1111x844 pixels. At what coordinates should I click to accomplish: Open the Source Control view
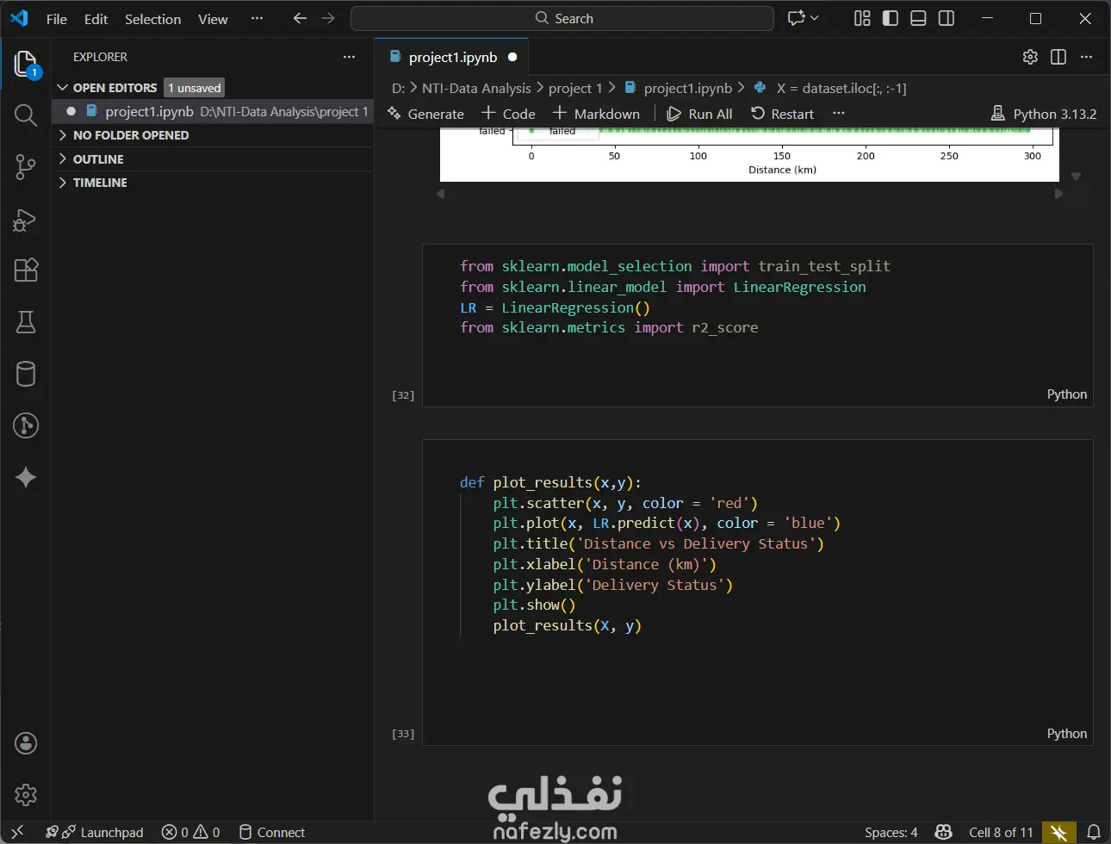26,167
